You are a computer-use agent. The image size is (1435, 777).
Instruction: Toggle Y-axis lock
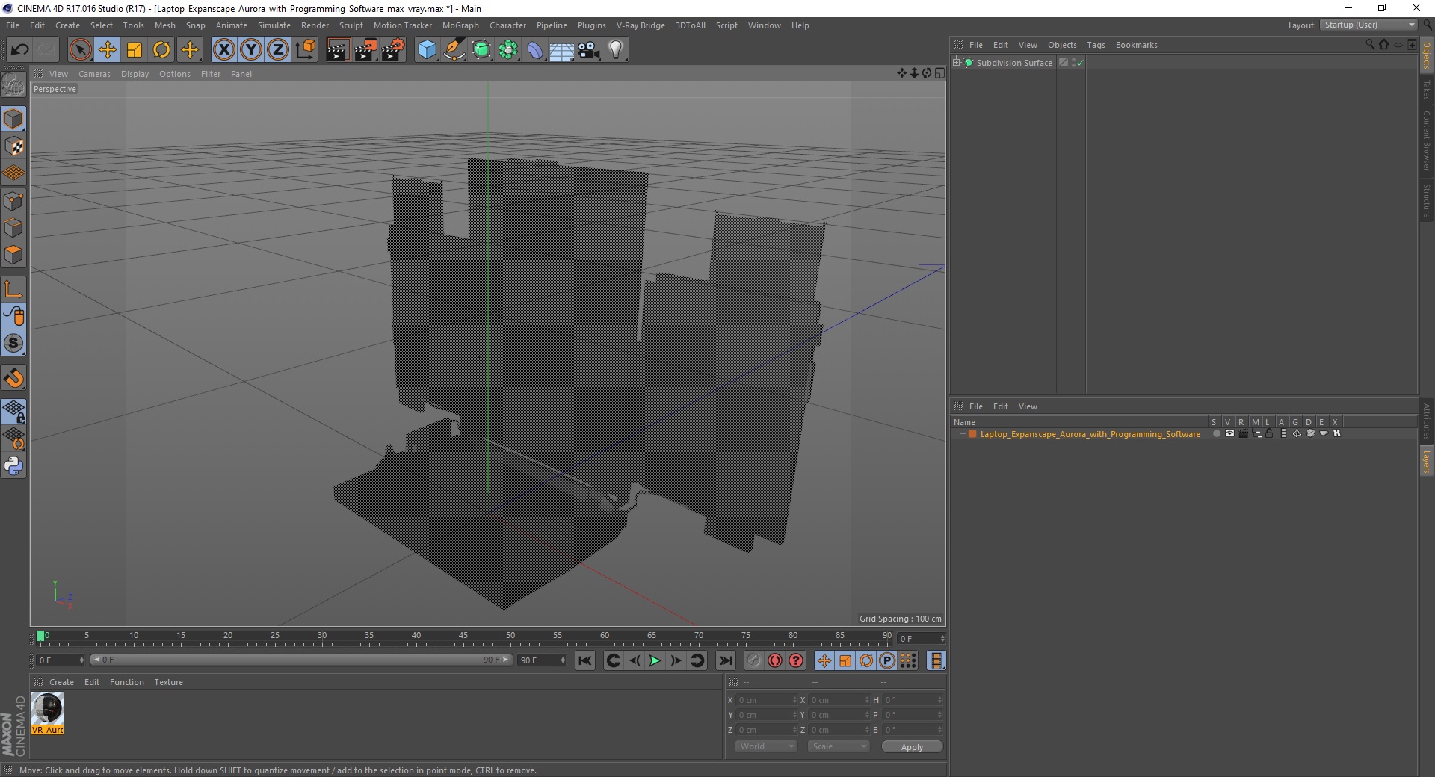click(251, 50)
